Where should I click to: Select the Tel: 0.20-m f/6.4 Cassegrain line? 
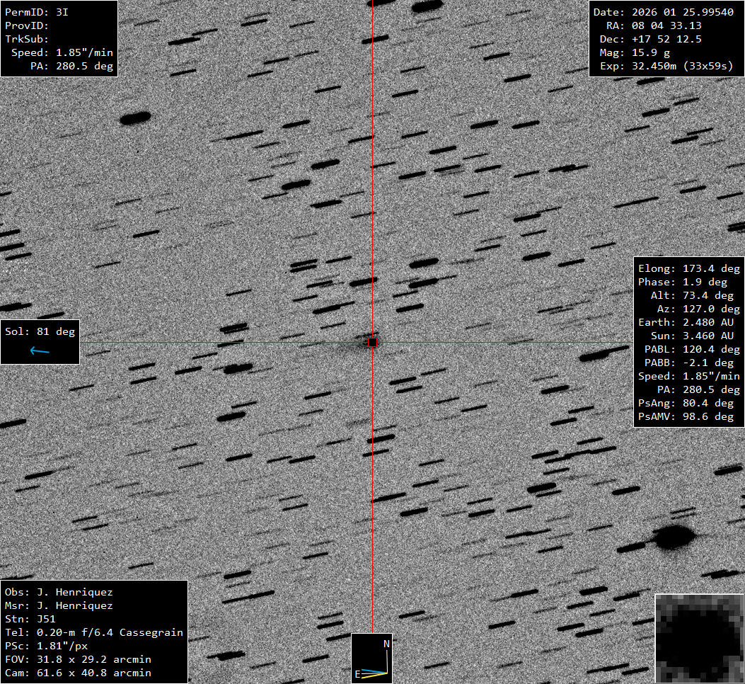pos(94,632)
